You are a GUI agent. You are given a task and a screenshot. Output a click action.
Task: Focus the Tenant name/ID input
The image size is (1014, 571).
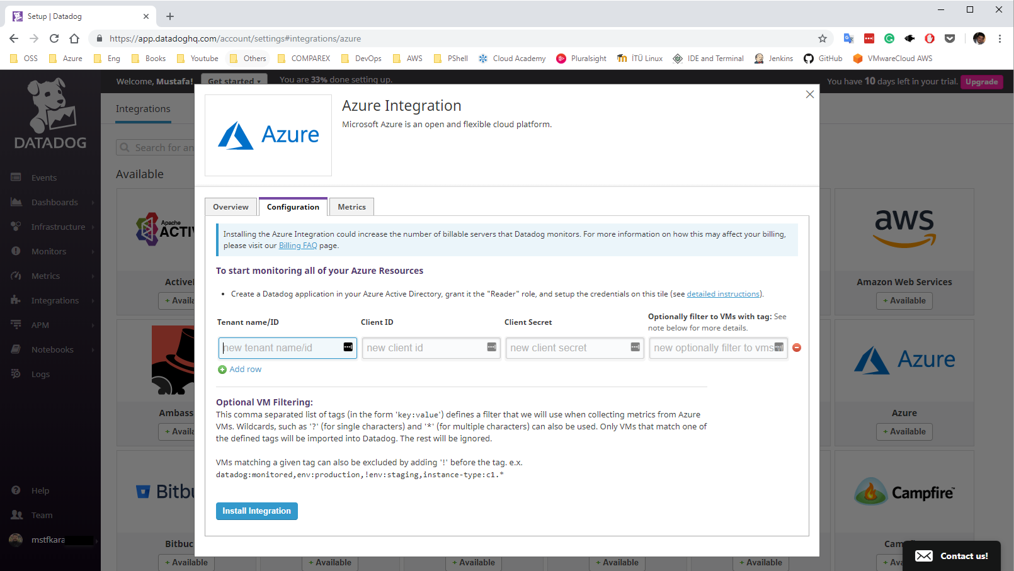point(287,348)
